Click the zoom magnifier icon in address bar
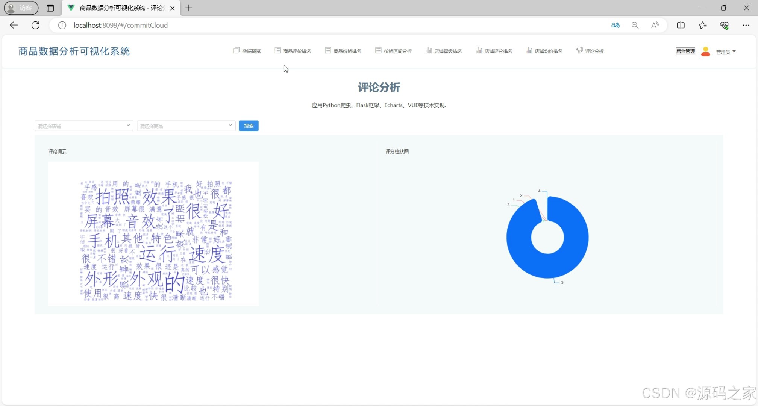Viewport: 758px width, 406px height. (635, 25)
